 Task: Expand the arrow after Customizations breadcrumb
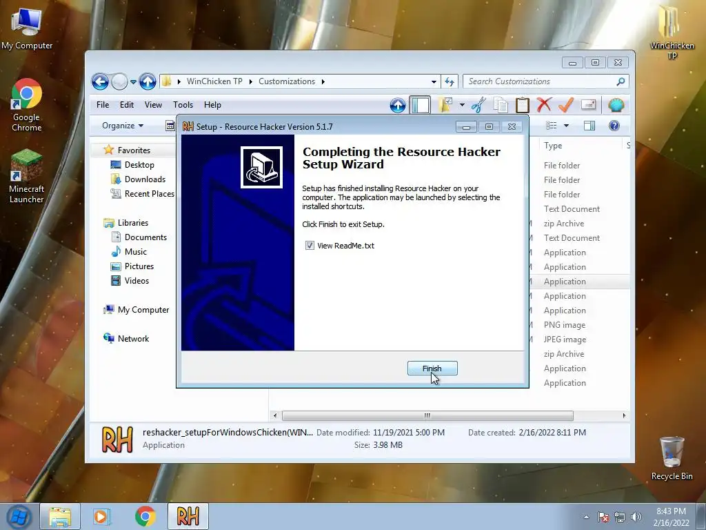coord(323,81)
